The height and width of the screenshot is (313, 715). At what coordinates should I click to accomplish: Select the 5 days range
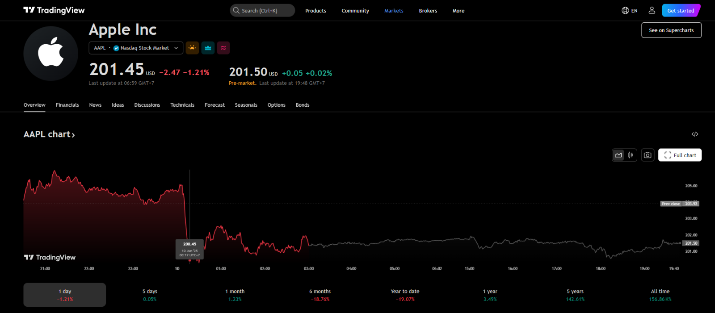coord(150,295)
